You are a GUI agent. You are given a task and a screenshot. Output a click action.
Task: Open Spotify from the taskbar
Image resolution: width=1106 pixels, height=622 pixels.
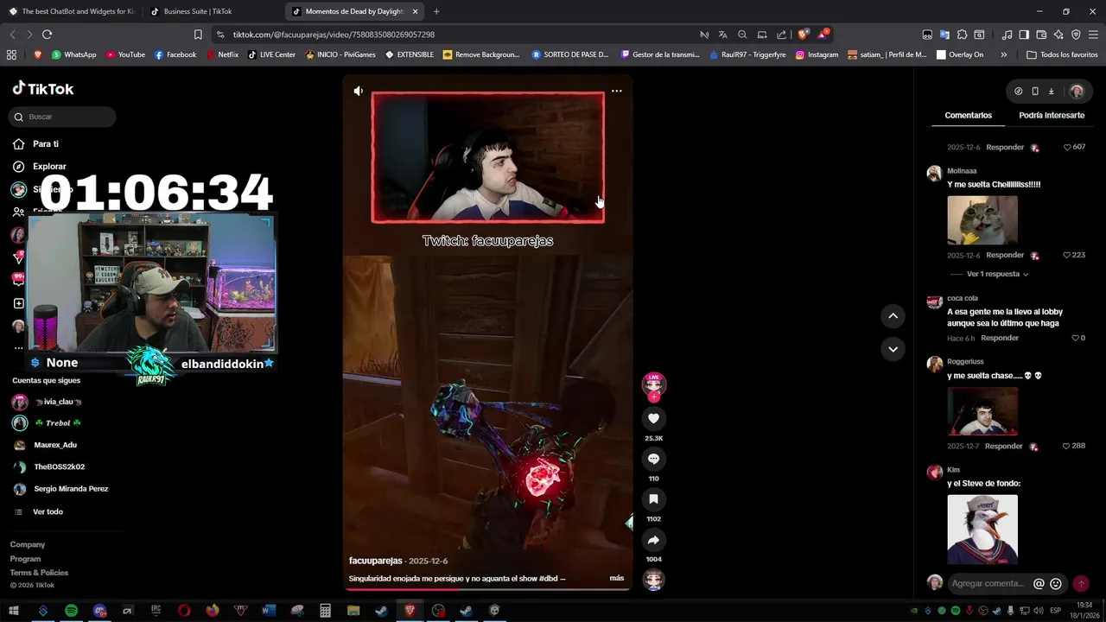71,611
